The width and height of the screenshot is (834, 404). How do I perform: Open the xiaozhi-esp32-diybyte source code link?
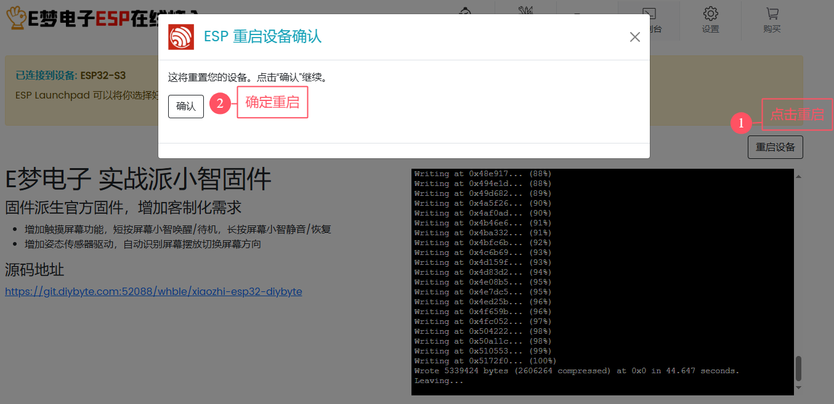click(153, 291)
